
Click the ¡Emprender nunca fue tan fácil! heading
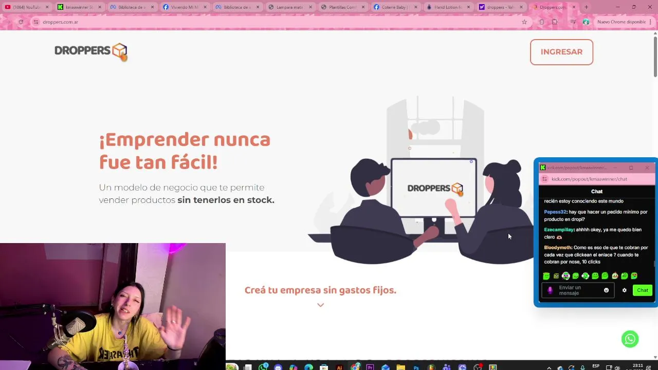click(185, 151)
